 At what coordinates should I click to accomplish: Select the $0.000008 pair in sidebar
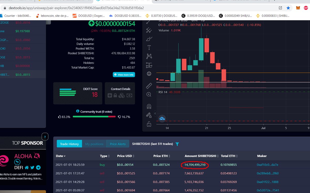pos(23,66)
